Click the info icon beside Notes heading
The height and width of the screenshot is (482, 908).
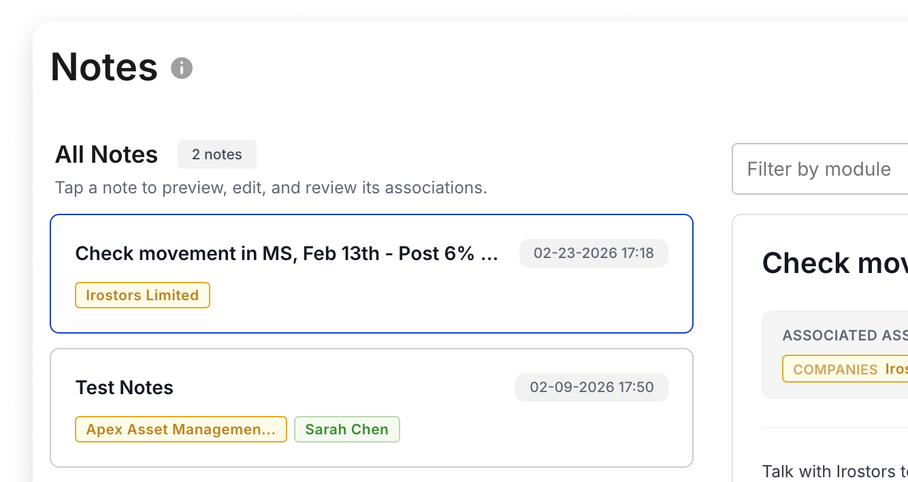pos(182,68)
